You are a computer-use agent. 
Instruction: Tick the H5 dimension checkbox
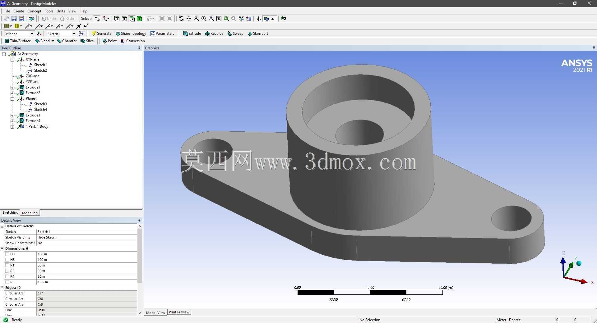point(7,260)
